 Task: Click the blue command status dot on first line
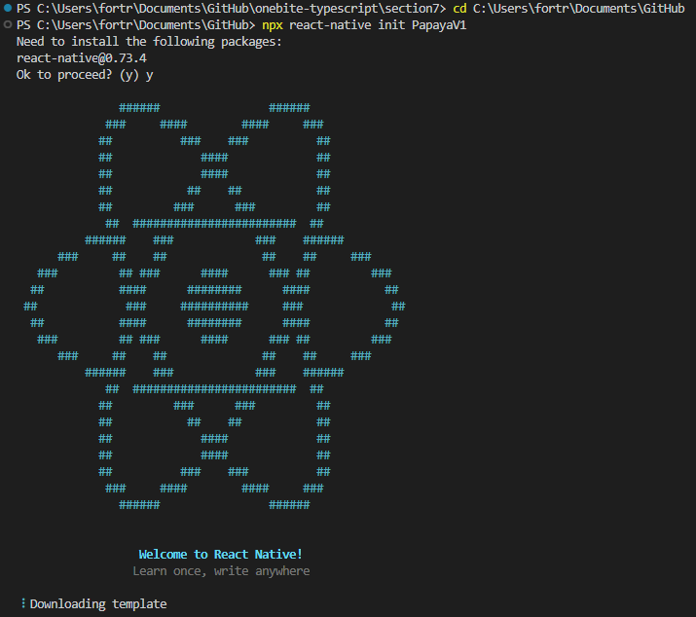tap(8, 8)
